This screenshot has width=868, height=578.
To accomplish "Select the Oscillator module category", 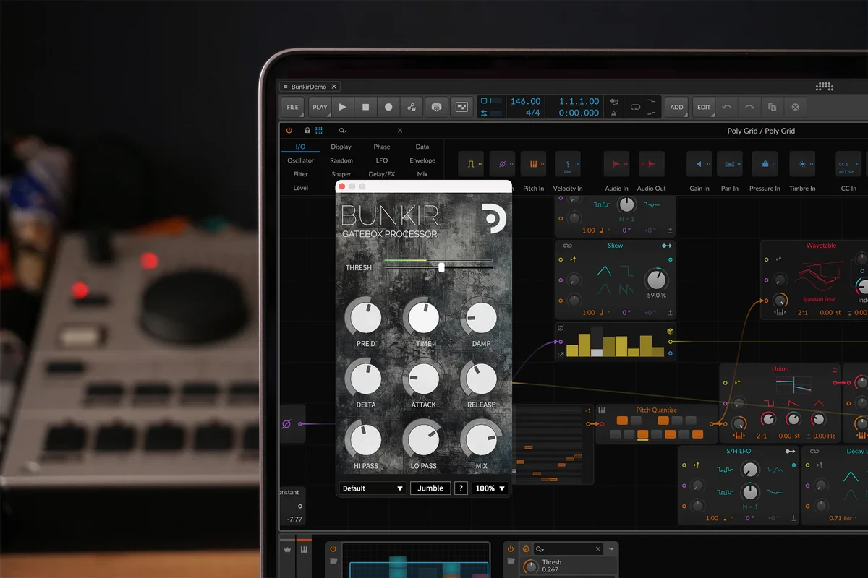I will [301, 160].
